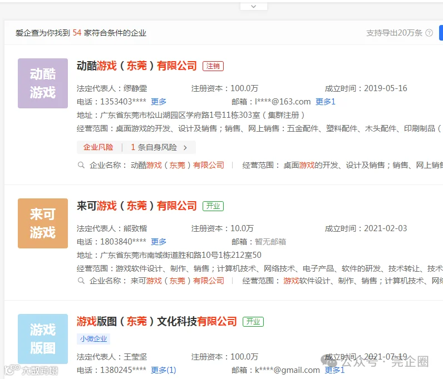
Task: Open 游戏版图 company logo thumbnail
Action: [x=43, y=339]
